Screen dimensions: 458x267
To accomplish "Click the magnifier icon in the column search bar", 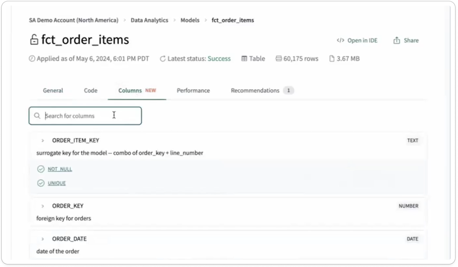I will point(37,116).
